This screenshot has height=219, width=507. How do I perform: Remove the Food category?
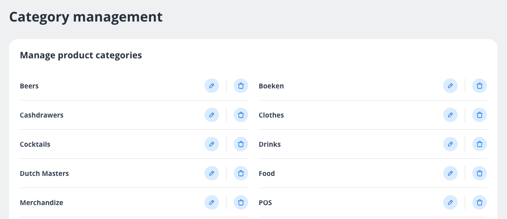tap(480, 173)
